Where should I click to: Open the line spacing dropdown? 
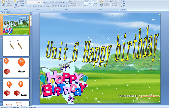click(x=67, y=2)
